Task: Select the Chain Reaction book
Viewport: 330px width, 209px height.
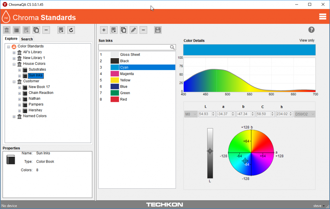Action: pyautogui.click(x=41, y=93)
